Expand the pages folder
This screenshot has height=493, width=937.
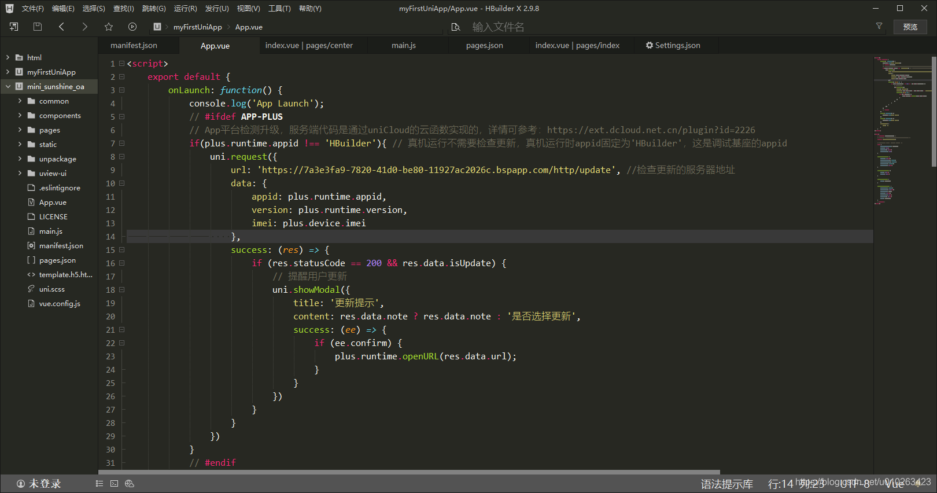tap(20, 130)
